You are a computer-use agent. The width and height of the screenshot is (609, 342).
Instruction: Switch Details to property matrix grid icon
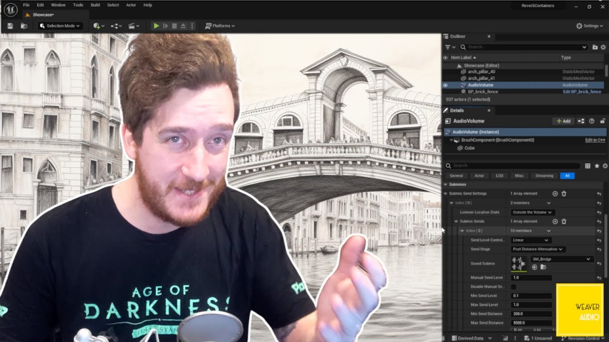coord(588,166)
